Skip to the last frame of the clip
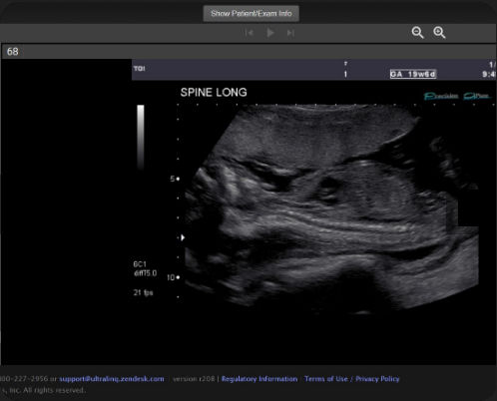 [x=290, y=33]
